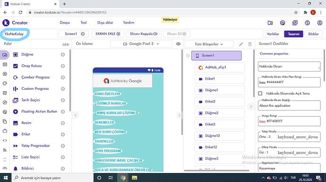This screenshot has height=182, width=326.
Task: Open Task View in the taskbar
Action: [111, 178]
